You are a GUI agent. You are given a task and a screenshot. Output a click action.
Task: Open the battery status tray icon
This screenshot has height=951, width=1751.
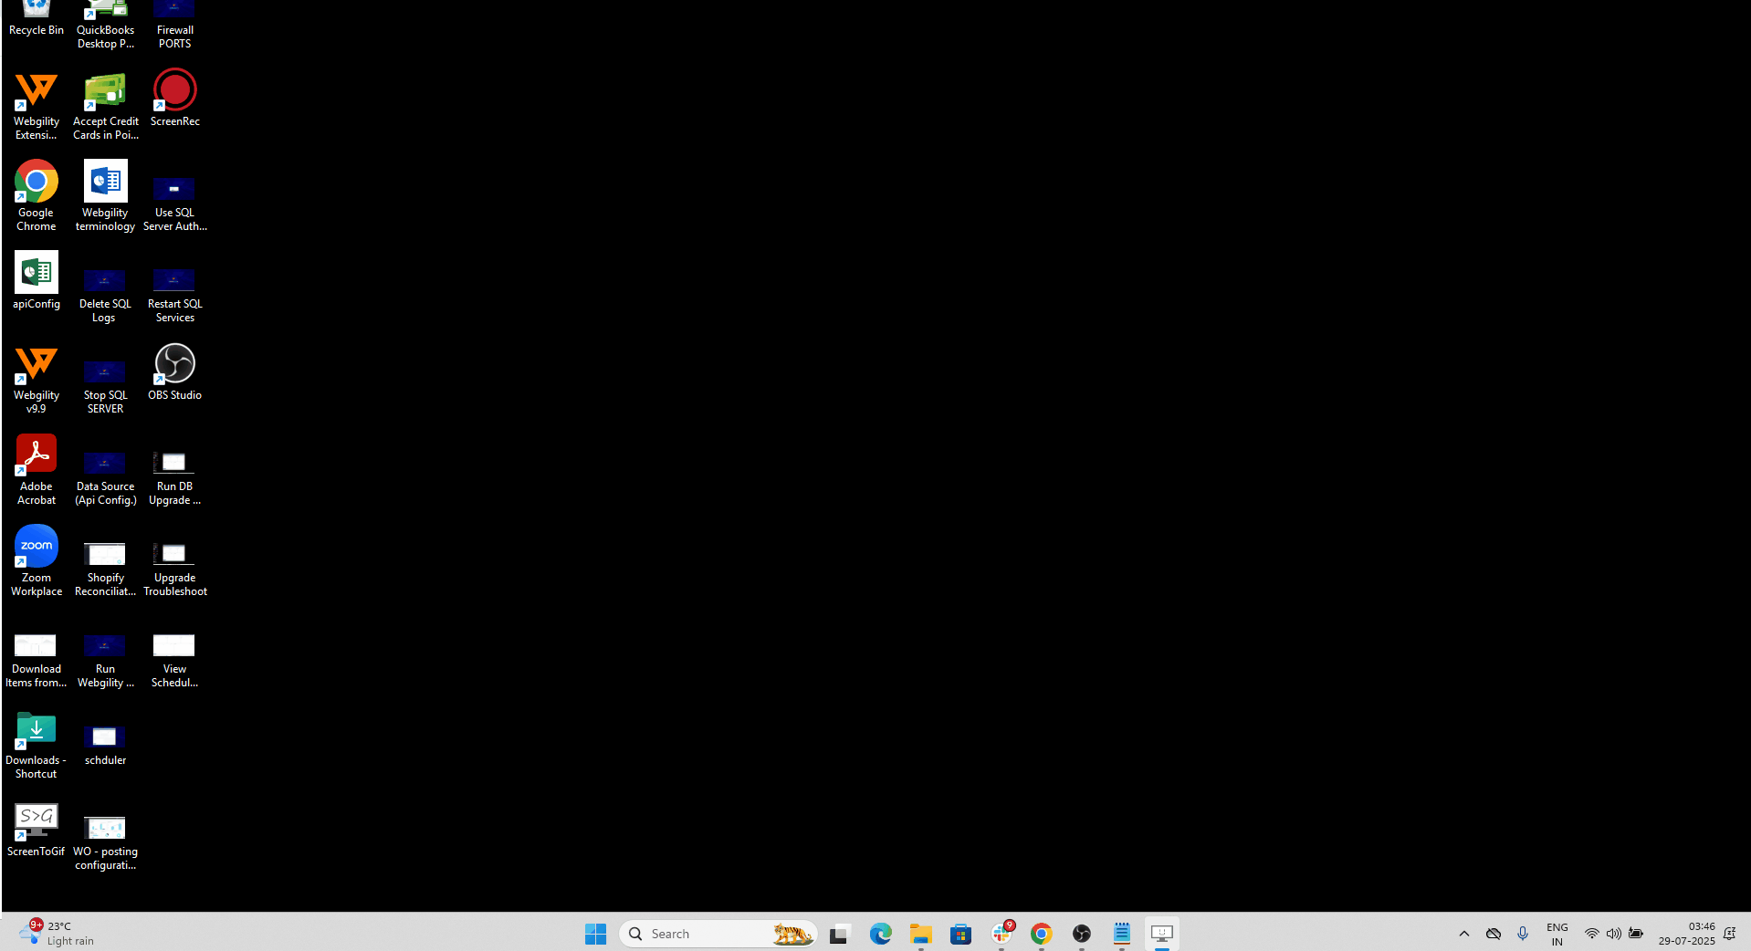[1636, 934]
